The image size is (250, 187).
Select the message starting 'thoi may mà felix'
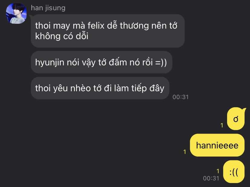[x=108, y=31]
